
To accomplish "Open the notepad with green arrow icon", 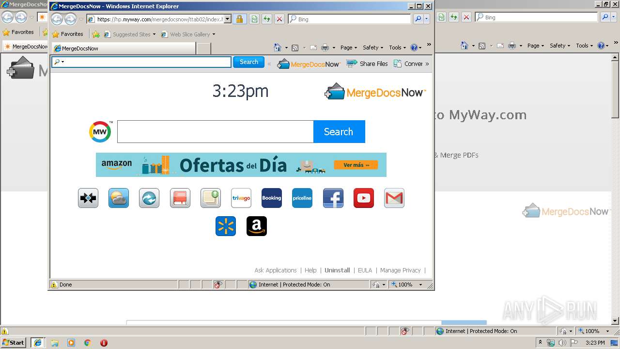I will tap(211, 198).
